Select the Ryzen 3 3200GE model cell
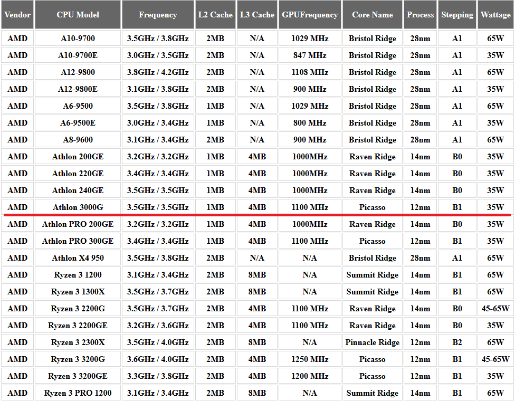This screenshot has width=515, height=401. [x=78, y=376]
